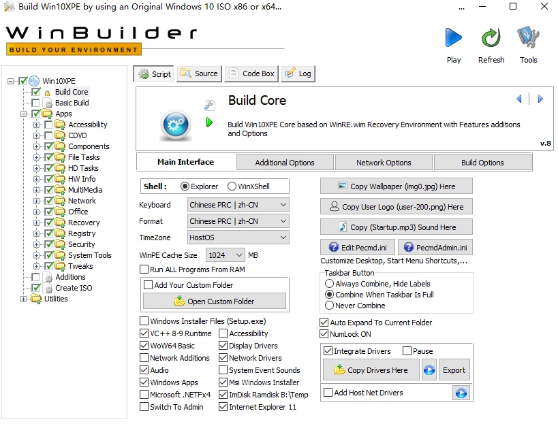This screenshot has width=558, height=426.
Task: Enable Run ALL Programs From RAM
Action: click(144, 269)
